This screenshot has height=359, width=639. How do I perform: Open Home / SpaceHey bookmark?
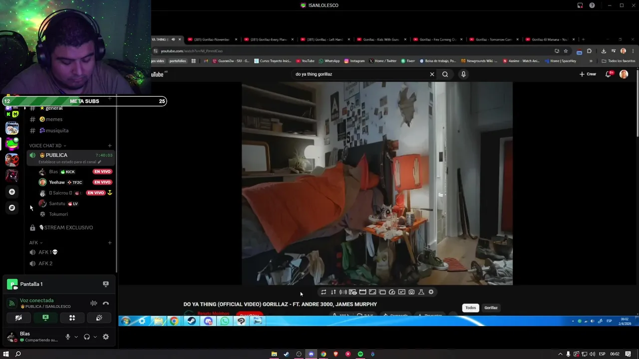click(x=561, y=61)
